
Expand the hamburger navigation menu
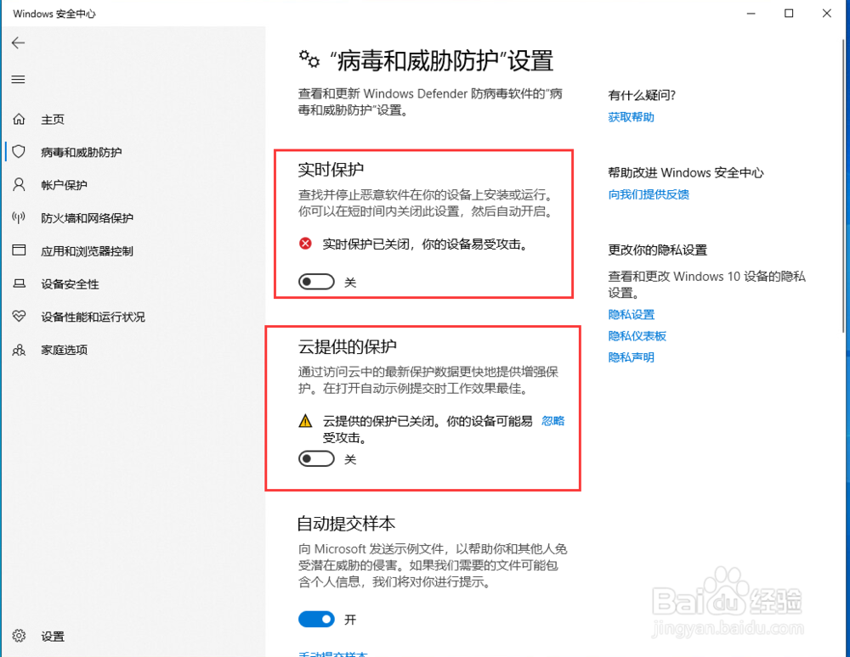click(18, 79)
